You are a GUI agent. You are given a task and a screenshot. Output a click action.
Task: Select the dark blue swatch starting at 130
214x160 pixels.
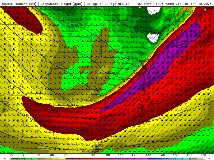(x=152, y=159)
